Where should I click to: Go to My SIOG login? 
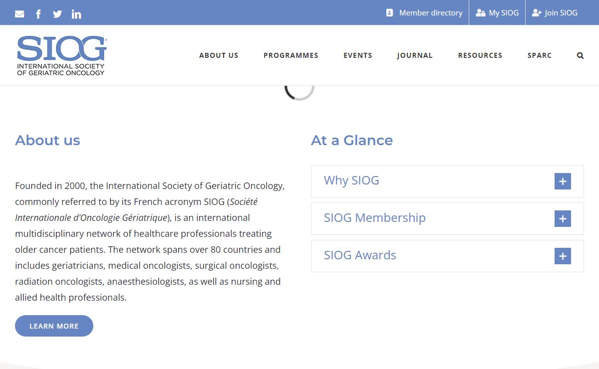(497, 13)
